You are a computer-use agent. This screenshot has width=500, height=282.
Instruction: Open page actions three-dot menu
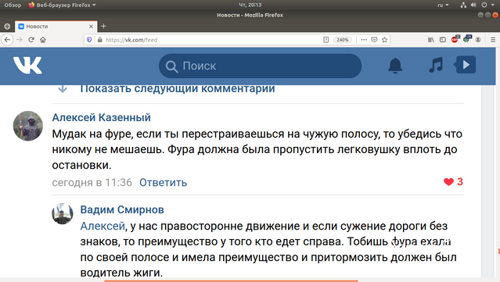coord(364,40)
